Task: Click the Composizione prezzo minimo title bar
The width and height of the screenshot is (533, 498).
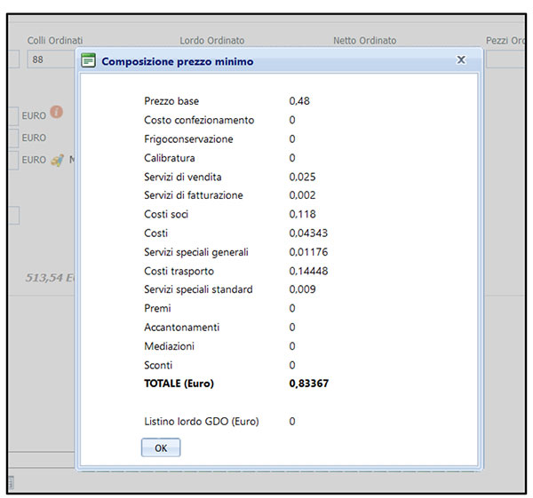Action: coord(266,61)
